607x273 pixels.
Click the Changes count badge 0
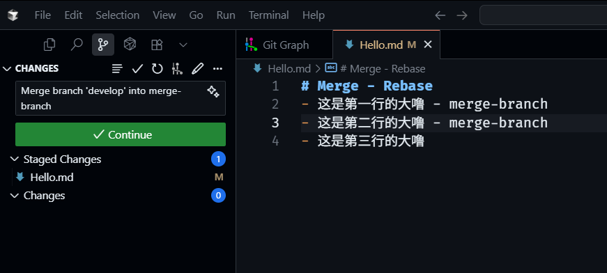[218, 196]
